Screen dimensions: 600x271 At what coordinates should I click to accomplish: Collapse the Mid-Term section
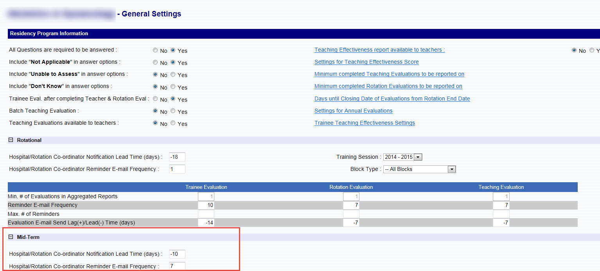[x=11, y=237]
